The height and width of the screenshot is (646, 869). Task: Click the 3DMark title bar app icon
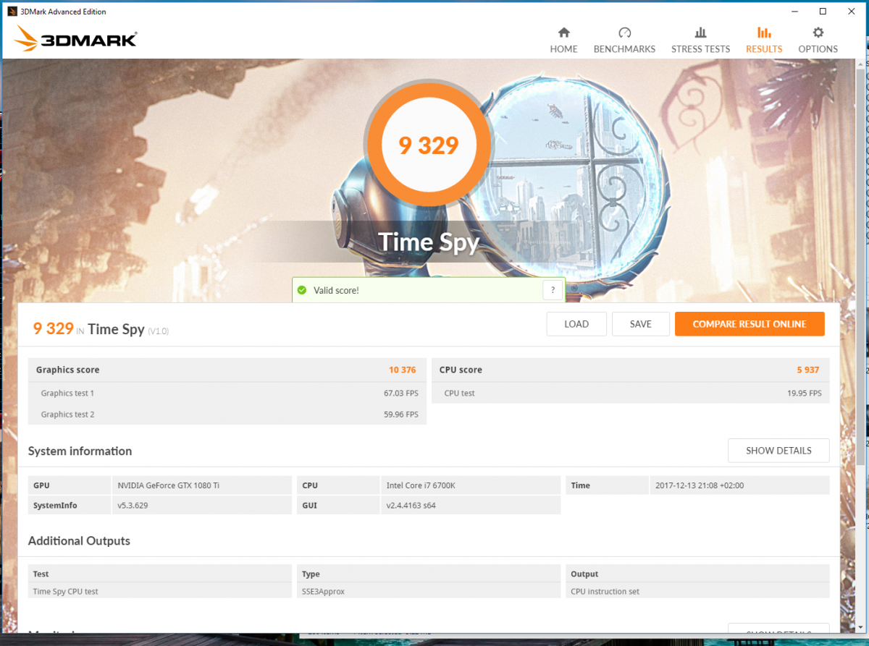(12, 12)
